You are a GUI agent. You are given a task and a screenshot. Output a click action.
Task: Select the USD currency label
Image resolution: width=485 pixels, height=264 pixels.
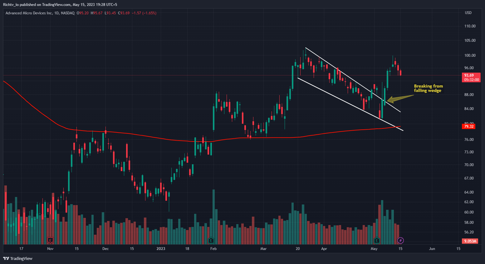468,13
